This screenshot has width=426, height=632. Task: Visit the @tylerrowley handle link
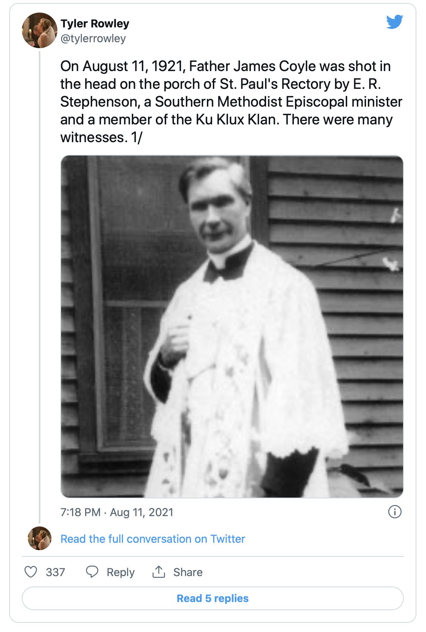point(93,39)
